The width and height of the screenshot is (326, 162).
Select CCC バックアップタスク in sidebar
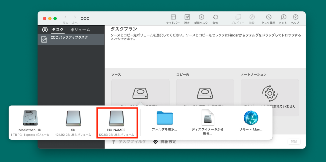[x=71, y=39]
